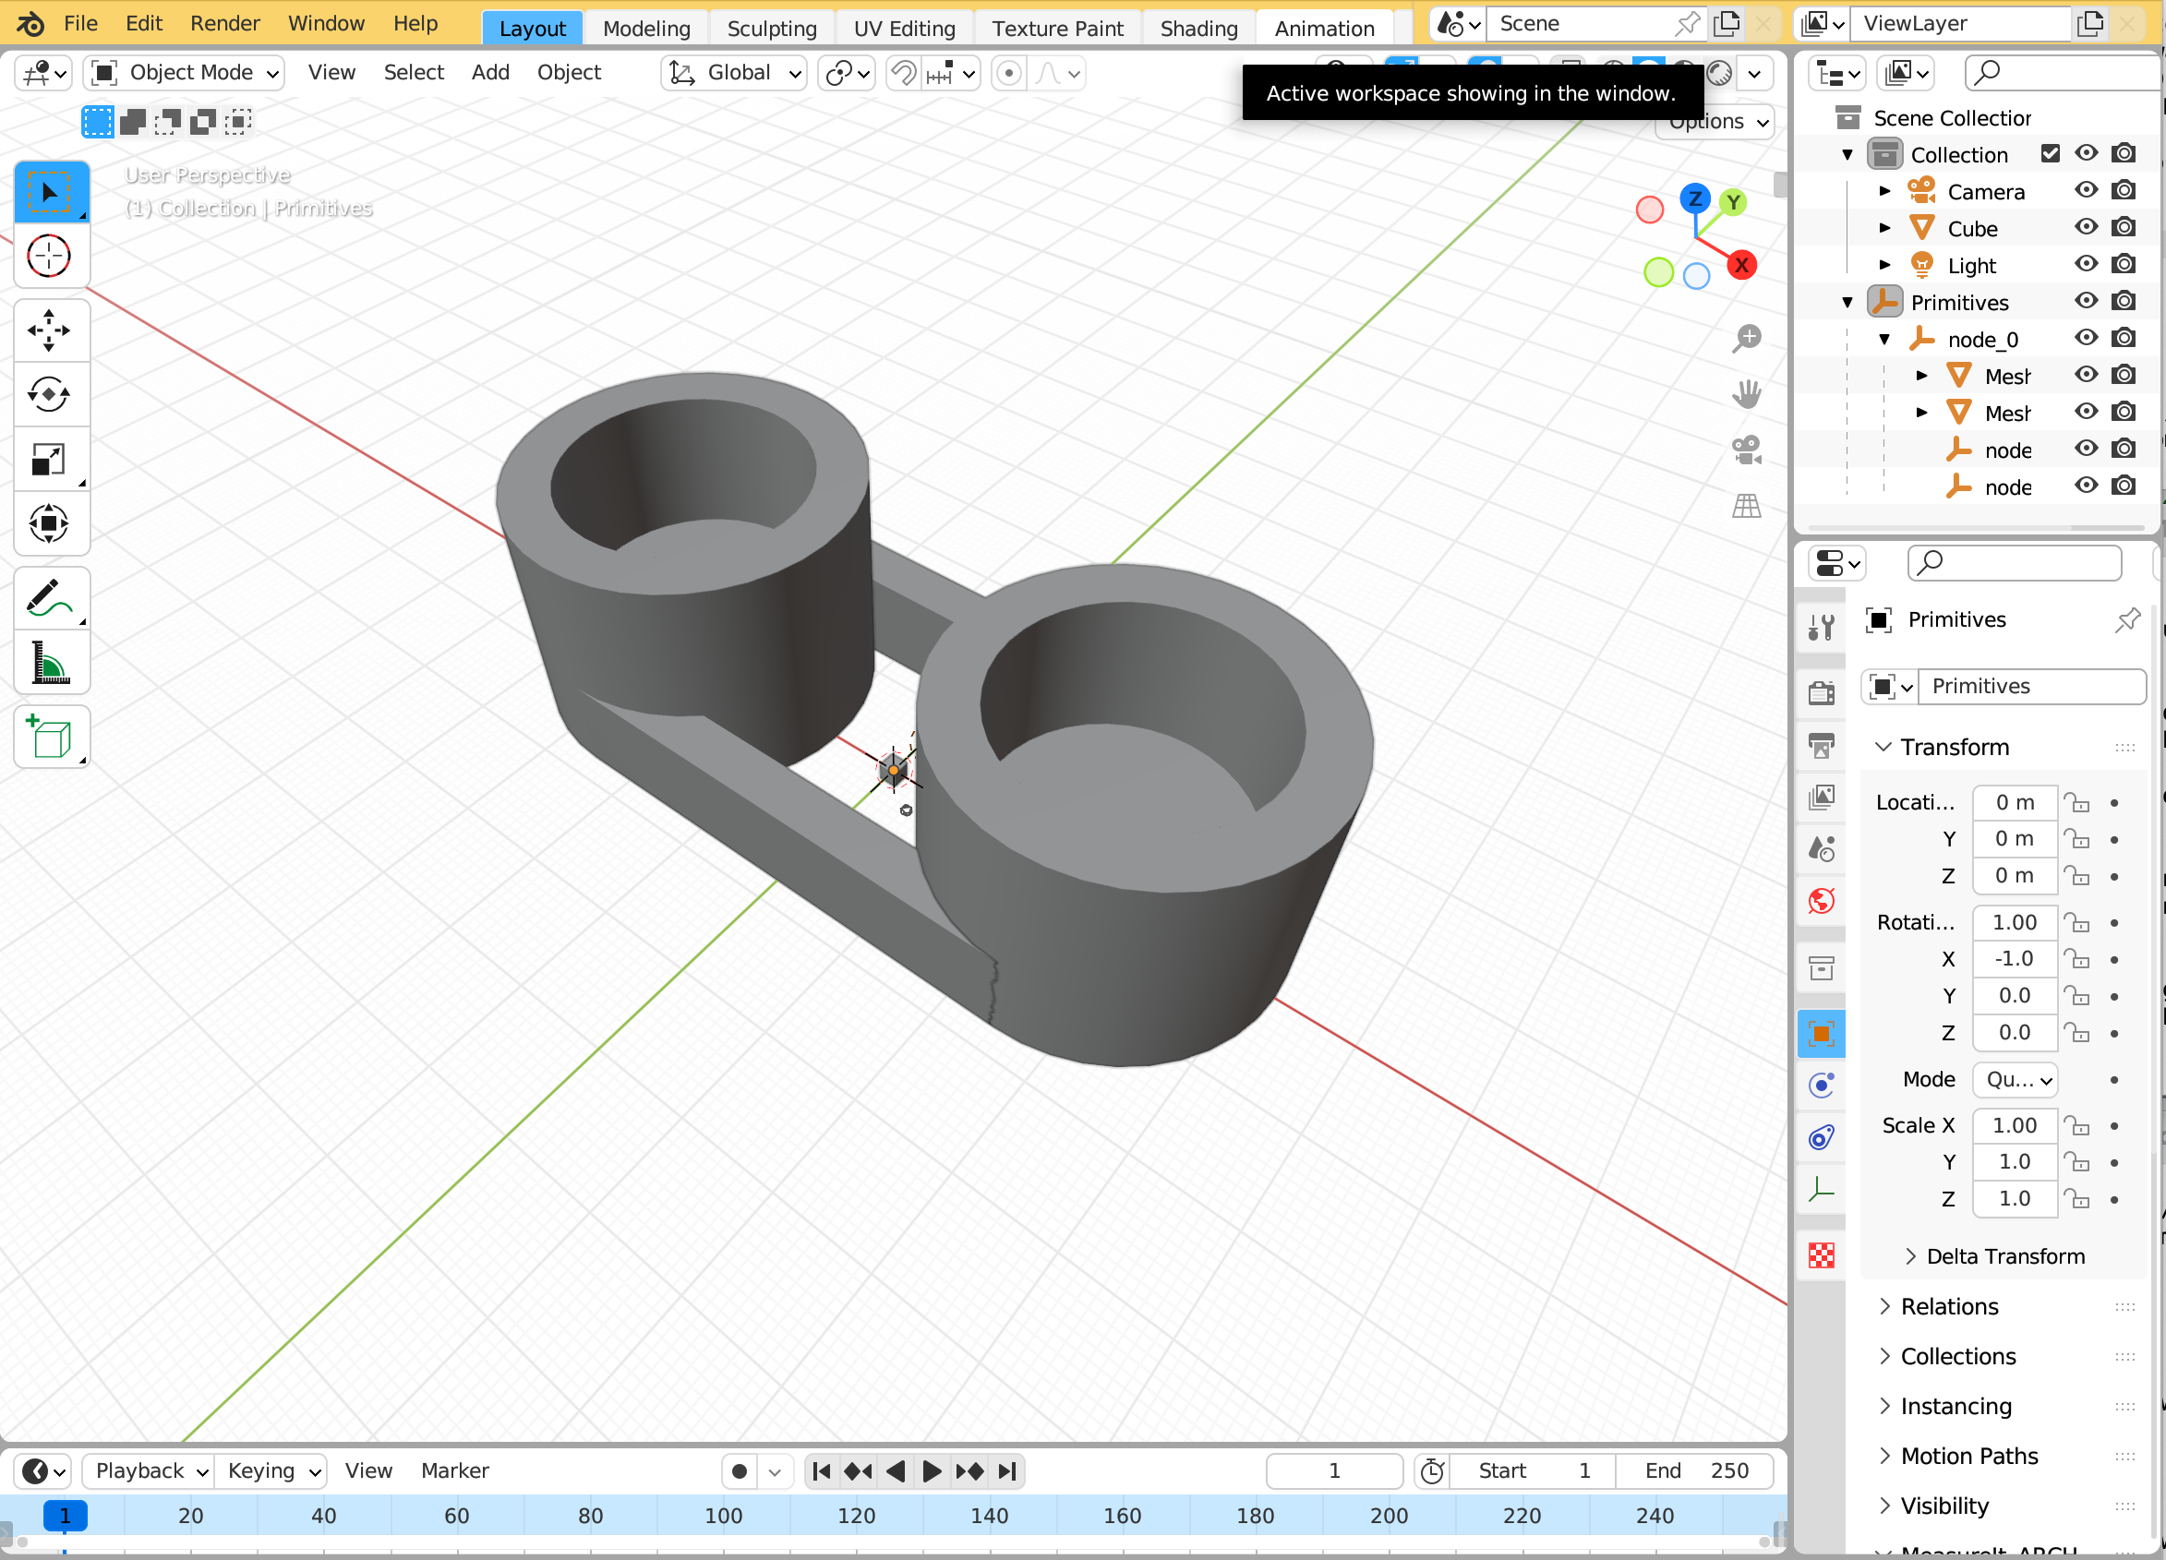Select the Move tool in toolbar

(50, 330)
